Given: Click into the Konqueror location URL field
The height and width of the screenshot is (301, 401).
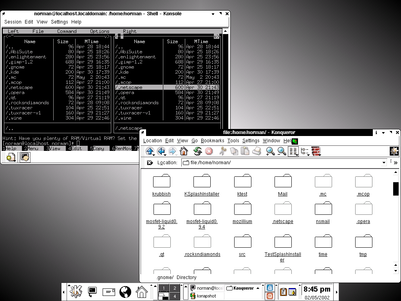Looking at the screenshot, I should 281,163.
